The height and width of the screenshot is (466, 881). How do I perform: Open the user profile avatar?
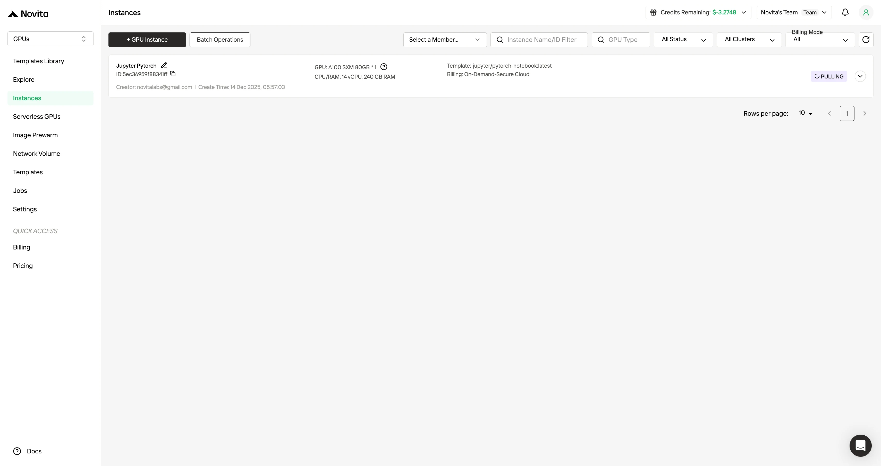click(866, 12)
